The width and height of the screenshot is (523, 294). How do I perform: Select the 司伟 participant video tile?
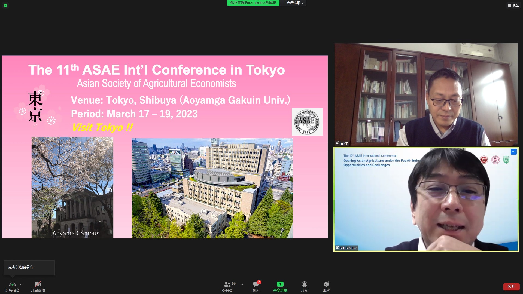coord(426,95)
